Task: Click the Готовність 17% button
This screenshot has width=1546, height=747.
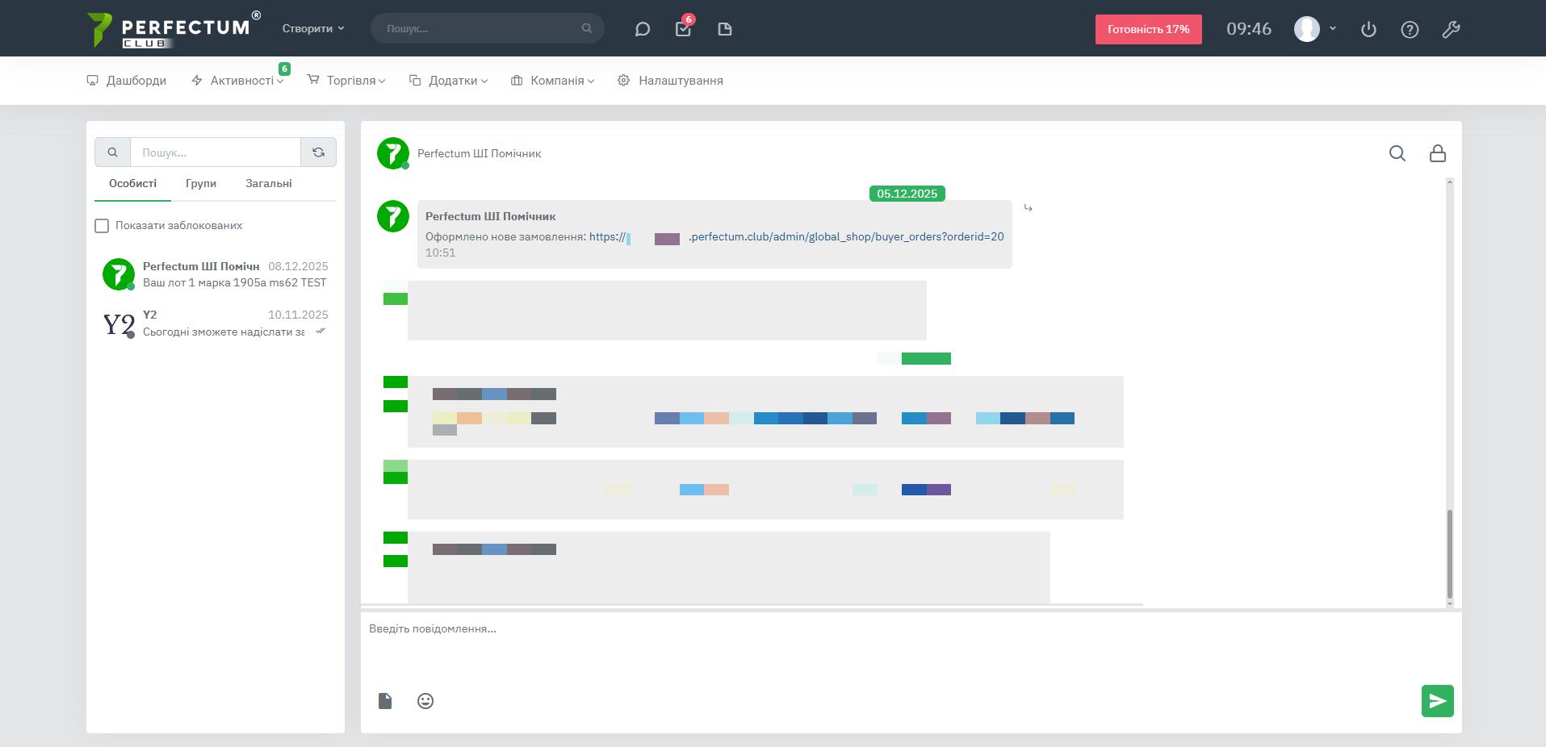Action: (x=1148, y=29)
